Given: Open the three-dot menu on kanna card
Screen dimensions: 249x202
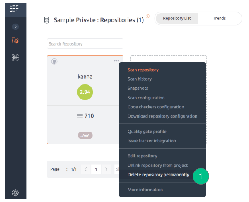Looking at the screenshot, I should point(116,60).
